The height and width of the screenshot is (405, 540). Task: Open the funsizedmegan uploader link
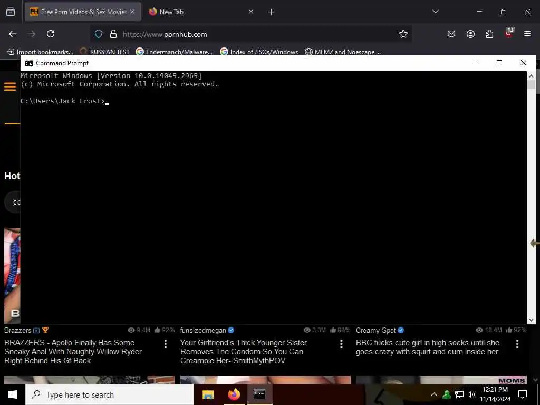[x=203, y=330]
